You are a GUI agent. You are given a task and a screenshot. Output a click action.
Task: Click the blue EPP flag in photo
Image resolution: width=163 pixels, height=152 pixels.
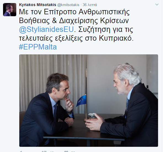pos(81,101)
